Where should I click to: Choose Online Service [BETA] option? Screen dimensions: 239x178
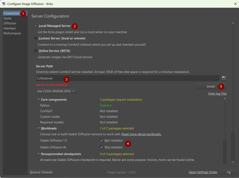[35, 51]
